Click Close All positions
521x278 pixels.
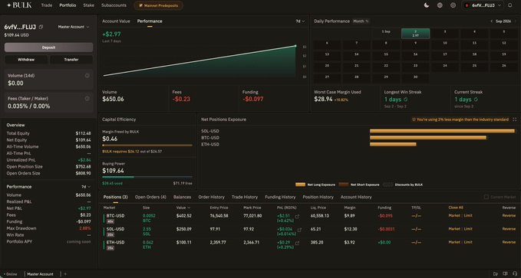tap(456, 208)
